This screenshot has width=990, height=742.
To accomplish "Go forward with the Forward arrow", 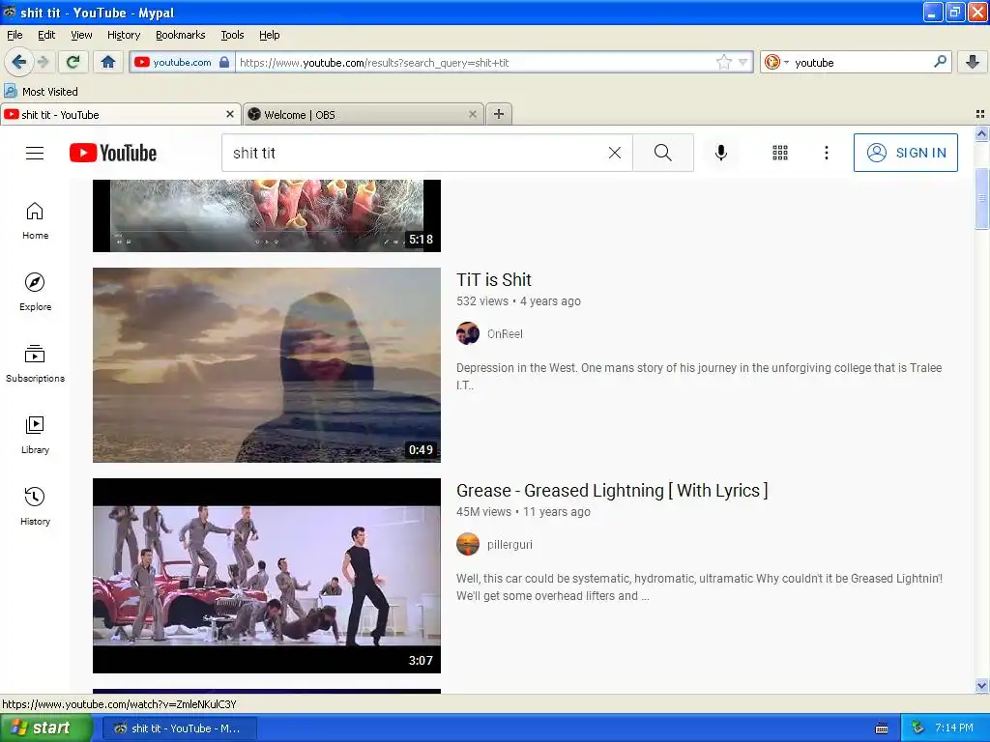I will click(x=43, y=62).
